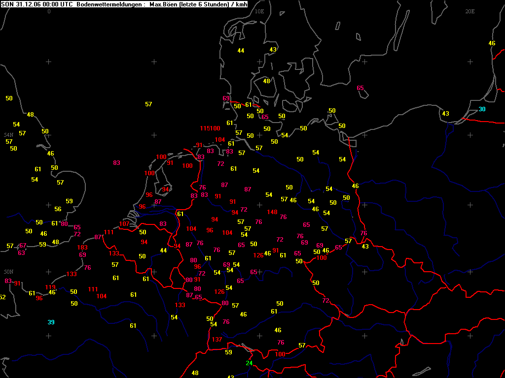Viewport: 505px width, 378px height.
Task: Select the 20E longitude label
Action: [x=470, y=11]
